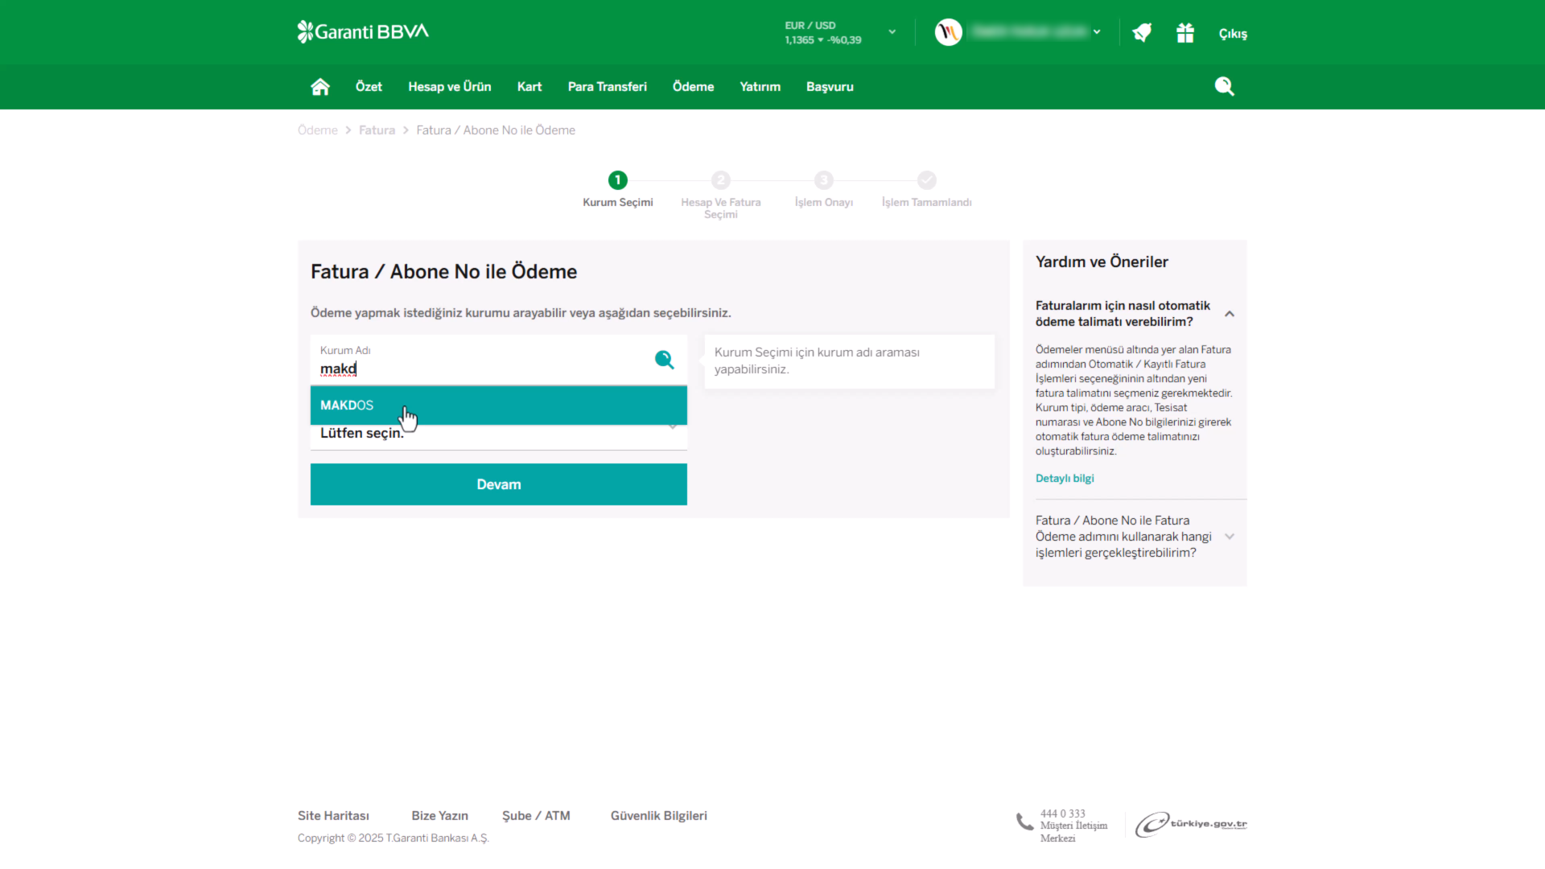Viewport: 1545px width, 869px height.
Task: Click Fatura / Abone No ile Ödeme breadcrumb
Action: (x=496, y=130)
